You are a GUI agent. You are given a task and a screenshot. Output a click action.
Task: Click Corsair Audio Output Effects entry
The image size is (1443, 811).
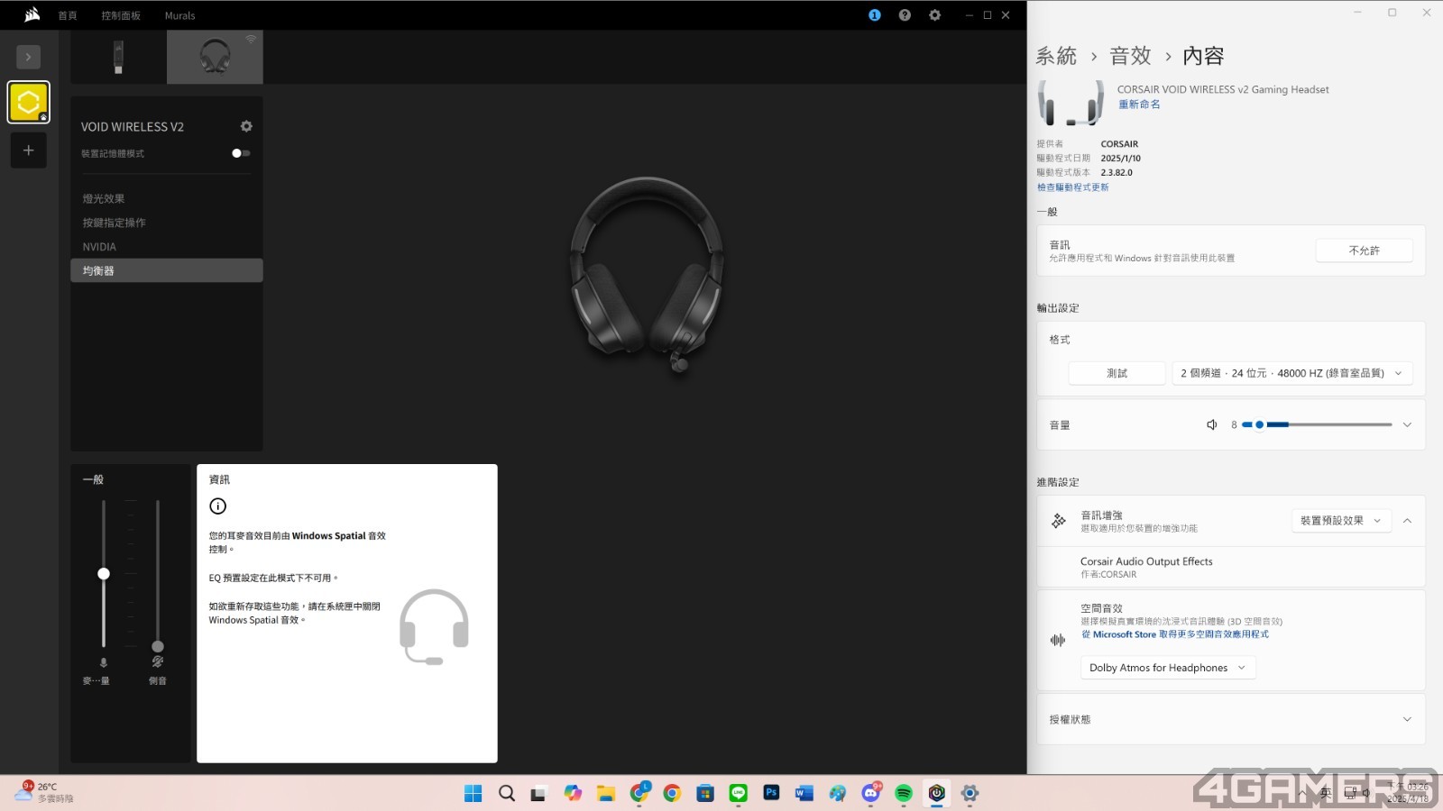click(x=1231, y=567)
